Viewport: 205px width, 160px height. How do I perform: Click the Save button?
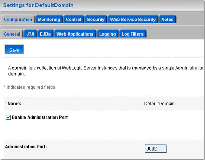pos(14,50)
